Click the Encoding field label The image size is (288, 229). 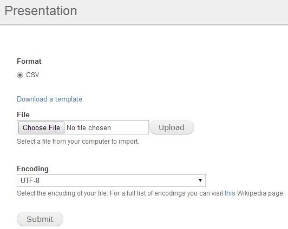click(x=32, y=169)
